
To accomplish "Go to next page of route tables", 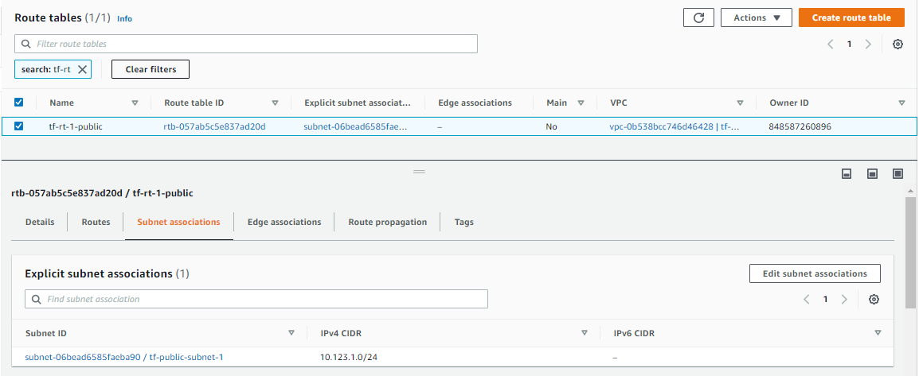I will 868,45.
